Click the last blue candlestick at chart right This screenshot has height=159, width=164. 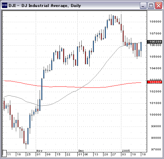point(141,47)
